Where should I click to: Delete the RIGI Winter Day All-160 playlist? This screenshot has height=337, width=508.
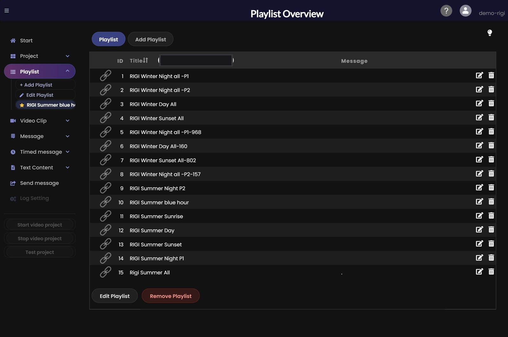[x=491, y=145]
